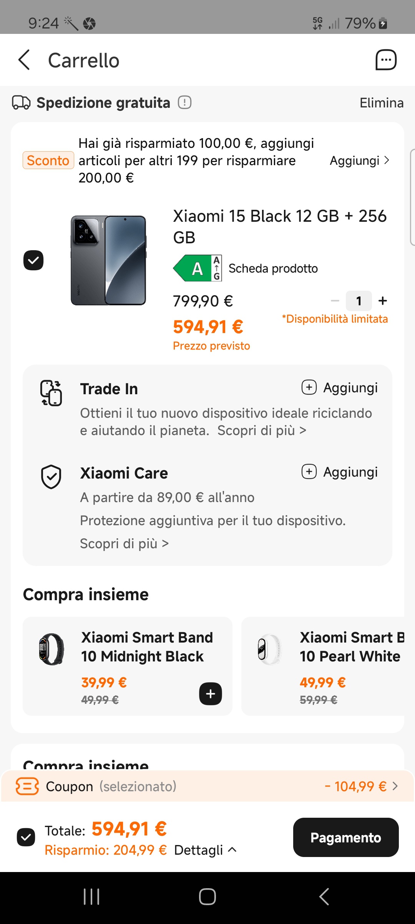Tap the free shipping info icon
The image size is (415, 924).
(x=184, y=103)
